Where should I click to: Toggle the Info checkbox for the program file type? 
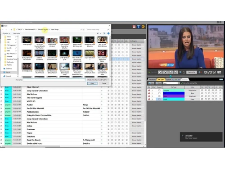(220, 90)
